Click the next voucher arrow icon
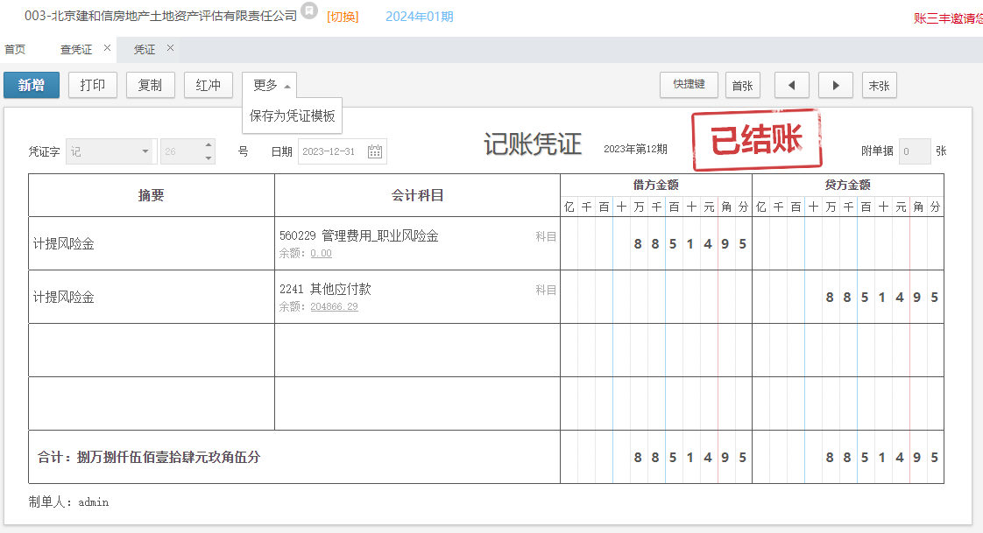Image resolution: width=983 pixels, height=533 pixels. (x=836, y=85)
